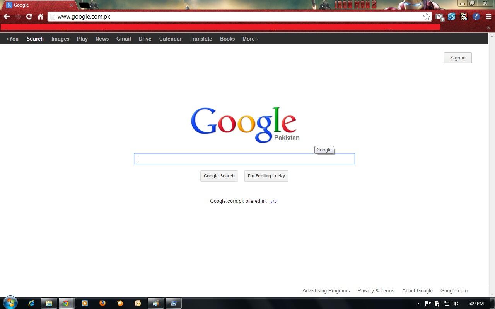Image resolution: width=495 pixels, height=309 pixels.
Task: Open Play from the Google top bar
Action: point(82,39)
